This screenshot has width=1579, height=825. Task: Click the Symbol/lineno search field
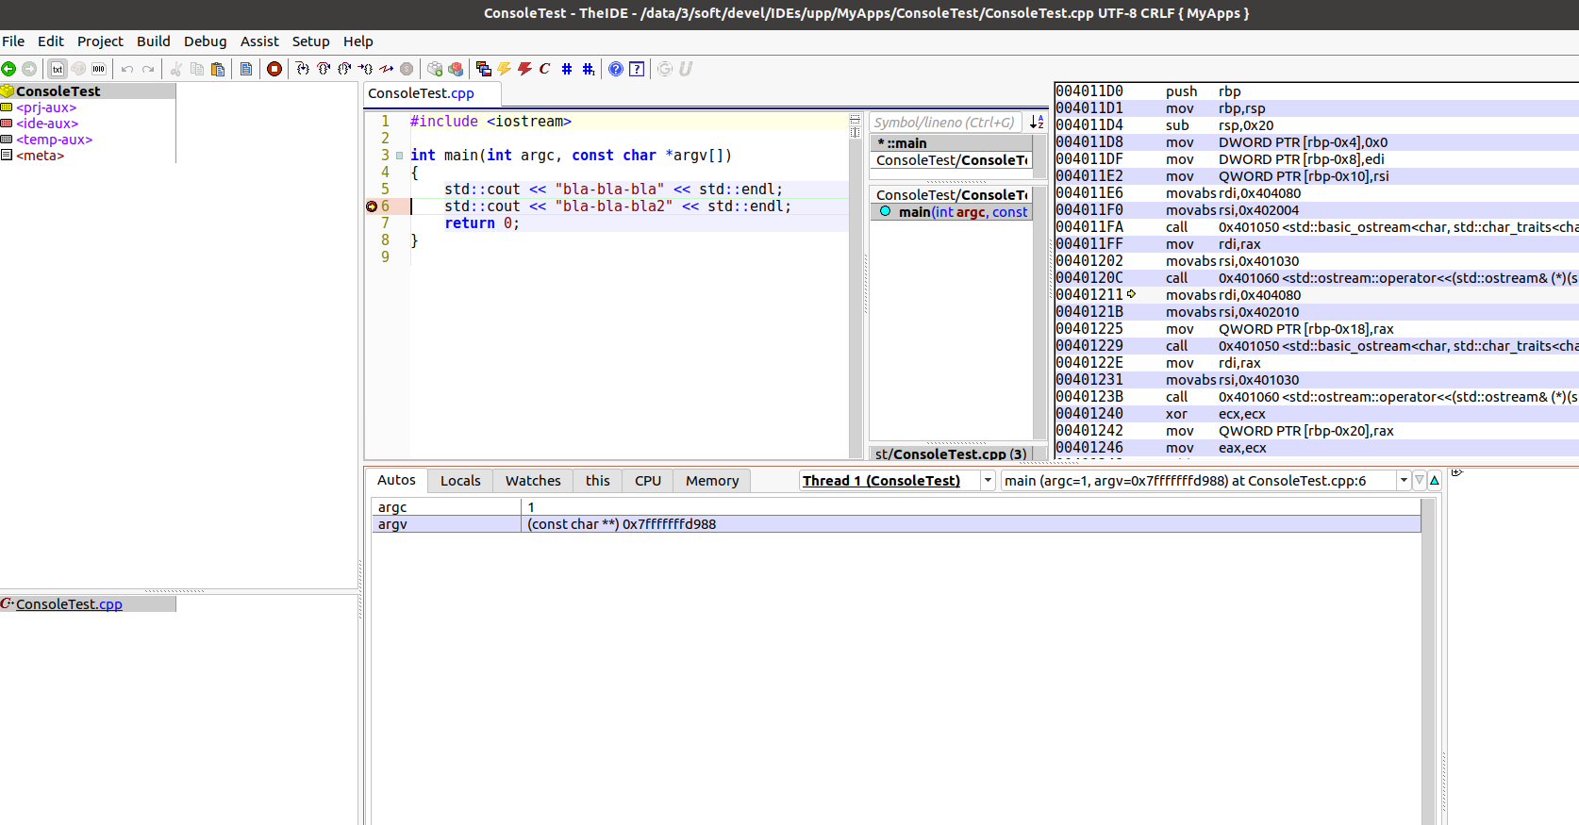coord(945,123)
